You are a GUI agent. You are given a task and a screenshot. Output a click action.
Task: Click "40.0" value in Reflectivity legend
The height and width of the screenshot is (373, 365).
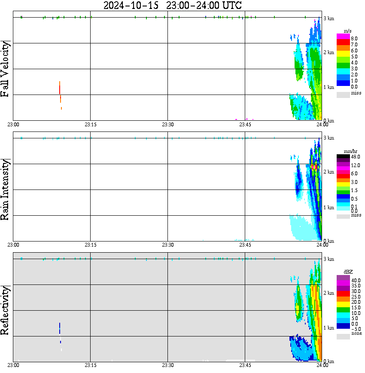(356, 281)
